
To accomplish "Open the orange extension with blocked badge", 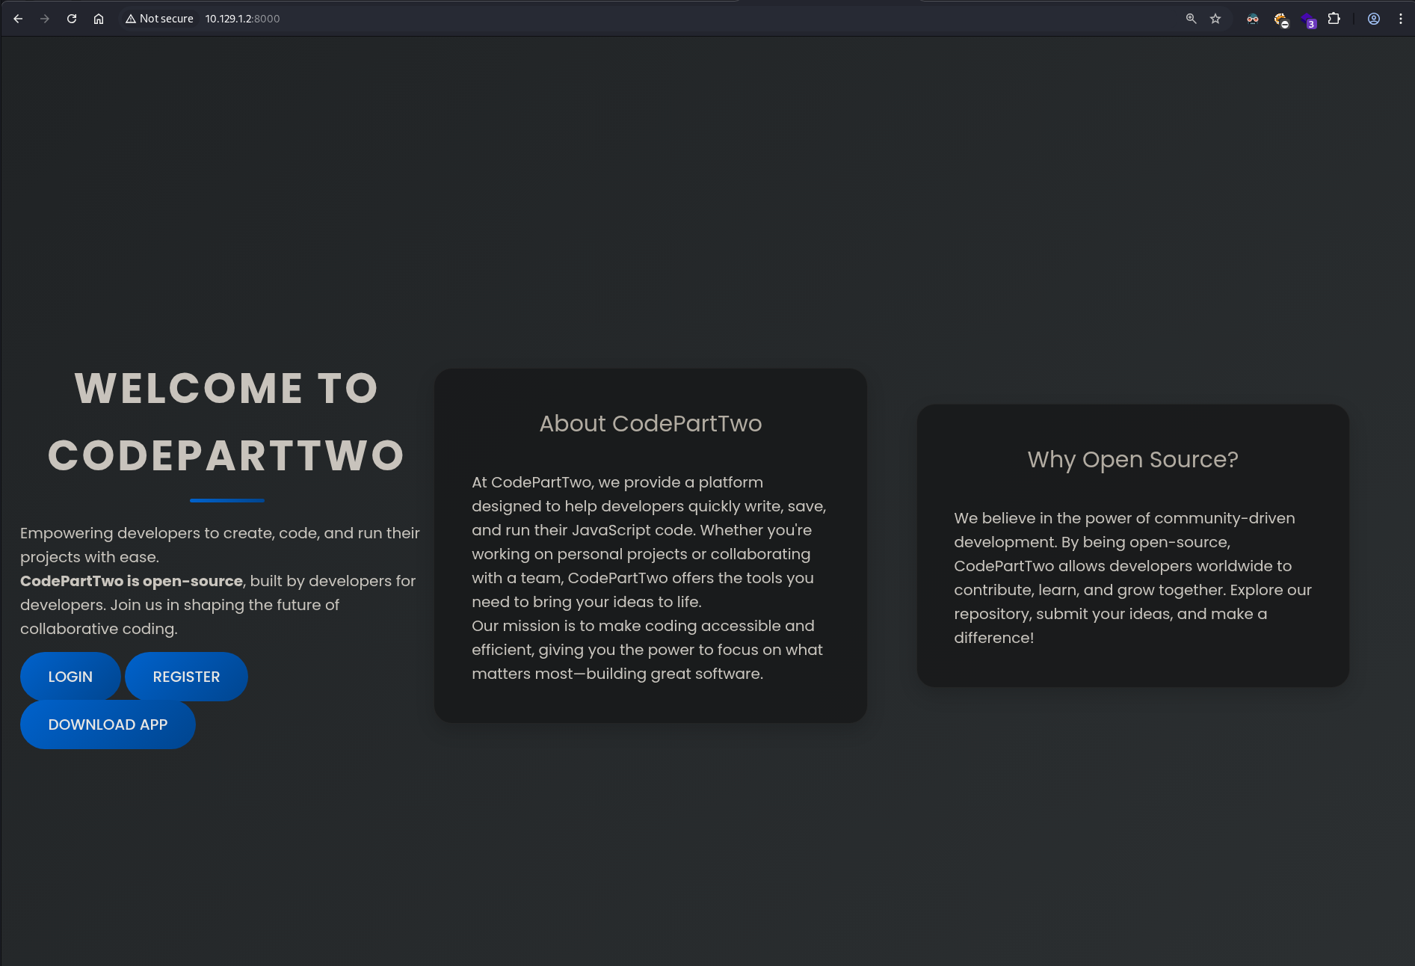I will click(x=1281, y=19).
